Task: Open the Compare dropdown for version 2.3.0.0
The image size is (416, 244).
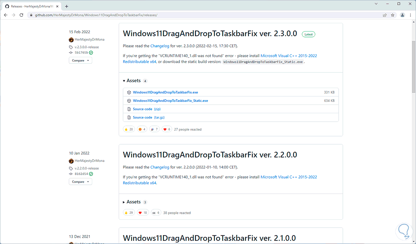Action: [80, 60]
